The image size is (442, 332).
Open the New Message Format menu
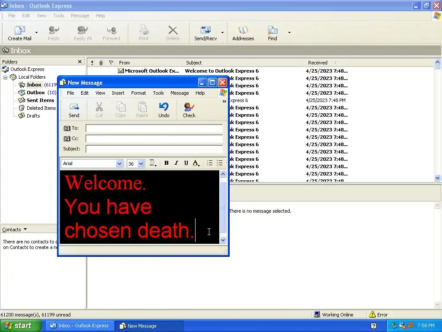(x=139, y=93)
